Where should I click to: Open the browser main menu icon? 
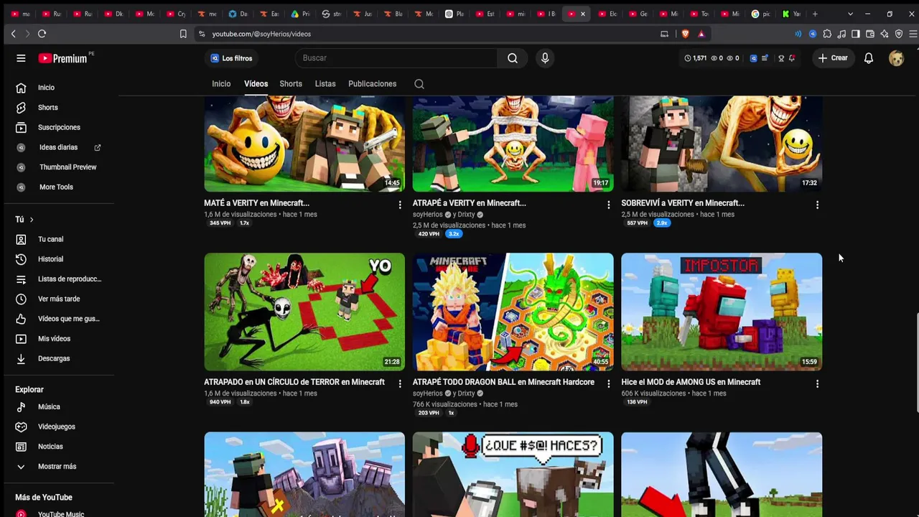pyautogui.click(x=913, y=34)
